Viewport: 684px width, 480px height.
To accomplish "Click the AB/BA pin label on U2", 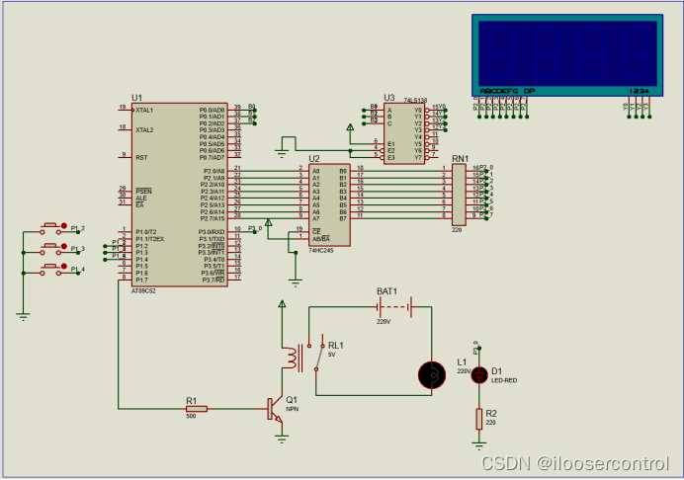I will pyautogui.click(x=321, y=239).
